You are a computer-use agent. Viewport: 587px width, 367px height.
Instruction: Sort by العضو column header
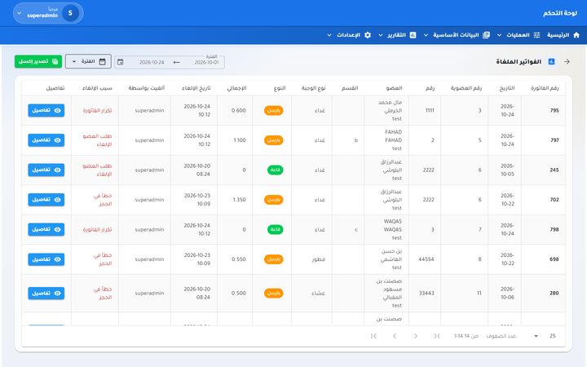[x=395, y=88]
